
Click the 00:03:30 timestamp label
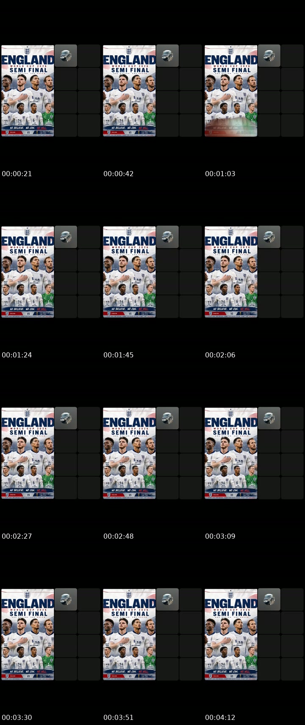click(x=17, y=717)
